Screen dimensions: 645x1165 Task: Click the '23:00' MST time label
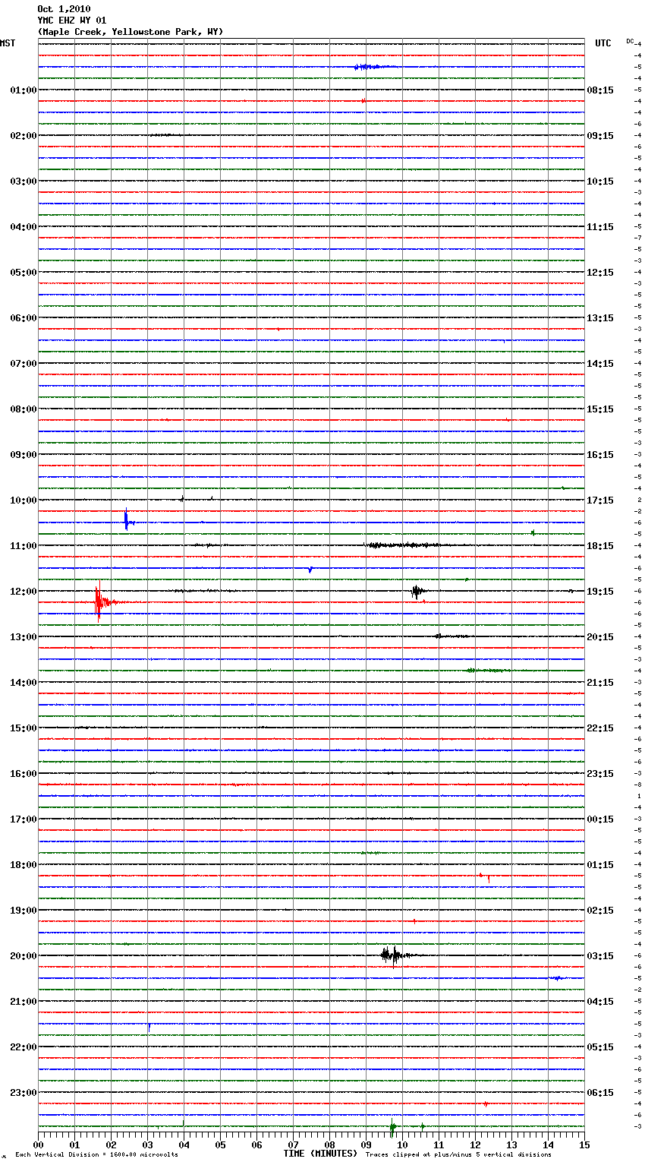(24, 1093)
